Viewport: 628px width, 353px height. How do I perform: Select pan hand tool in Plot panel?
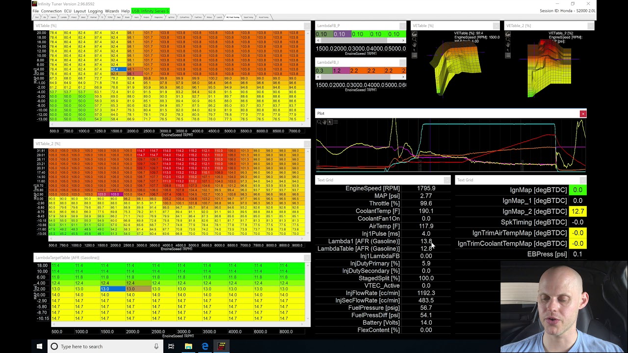324,122
